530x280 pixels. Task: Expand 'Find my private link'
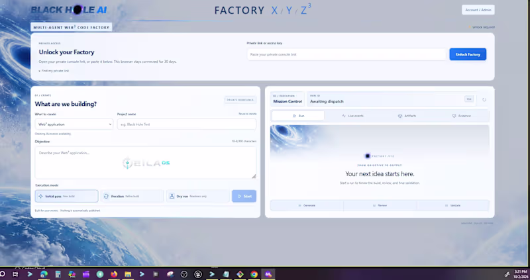point(54,71)
